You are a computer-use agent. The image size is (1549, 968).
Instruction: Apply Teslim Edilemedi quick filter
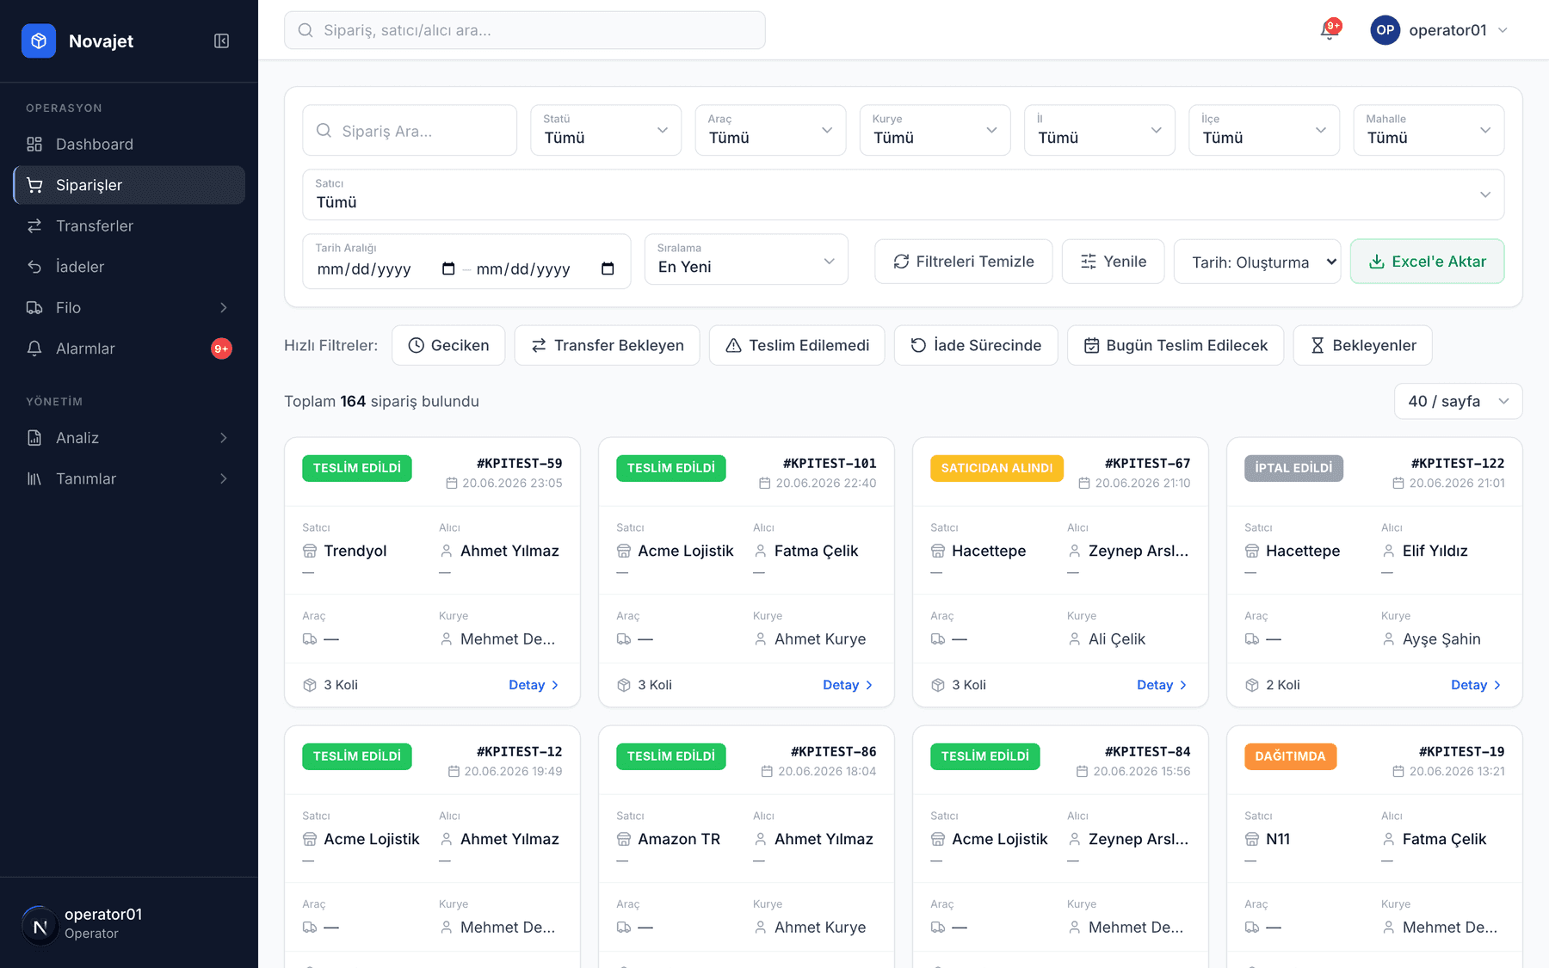click(797, 345)
